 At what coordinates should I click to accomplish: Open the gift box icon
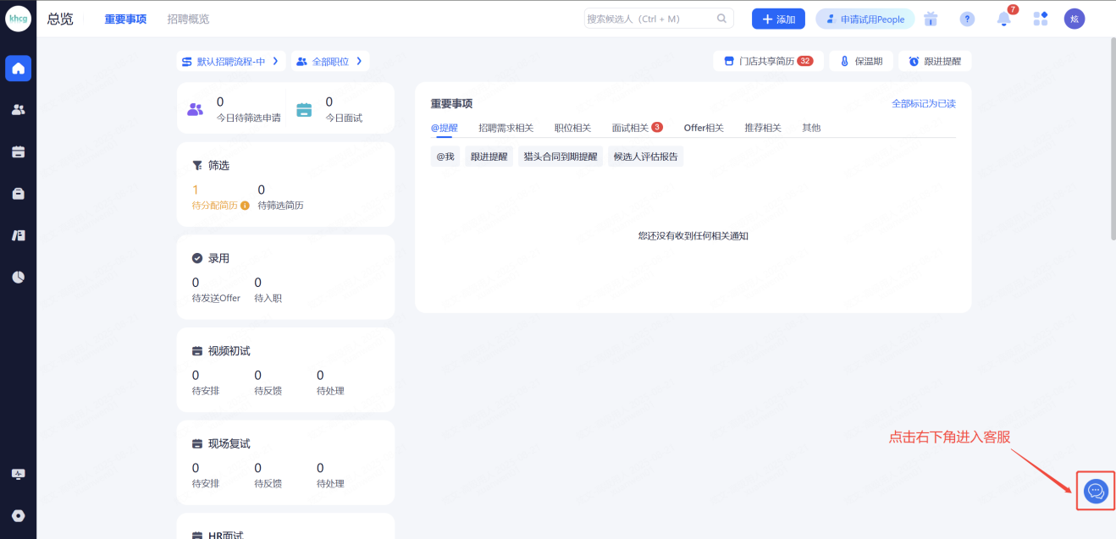coord(931,19)
